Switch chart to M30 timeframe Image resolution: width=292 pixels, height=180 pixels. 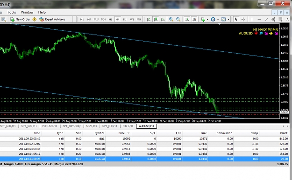coord(103,19)
